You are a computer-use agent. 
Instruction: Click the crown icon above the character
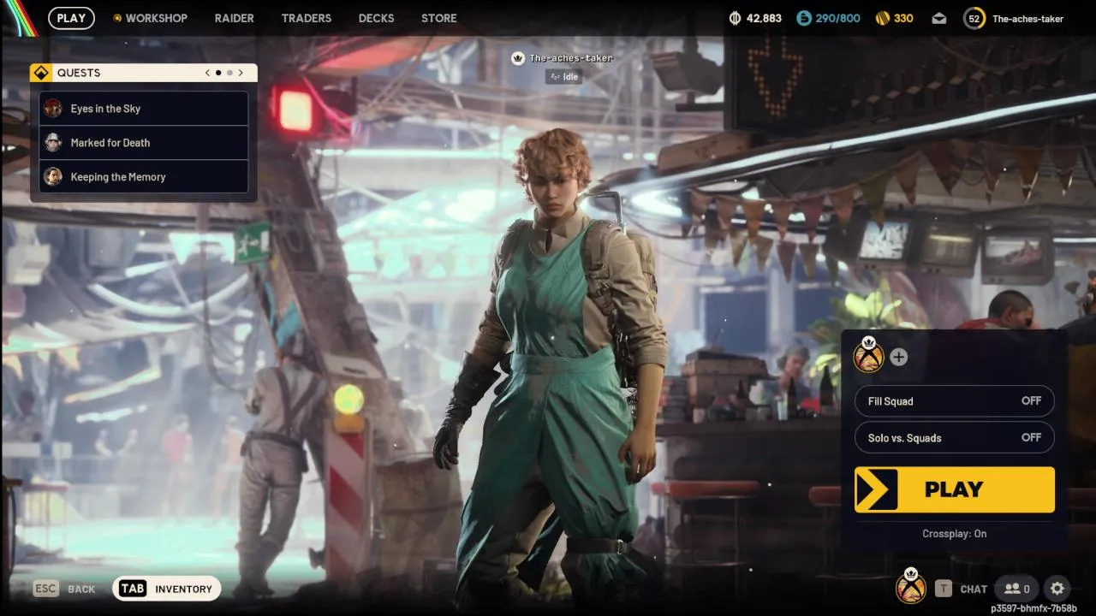click(517, 58)
